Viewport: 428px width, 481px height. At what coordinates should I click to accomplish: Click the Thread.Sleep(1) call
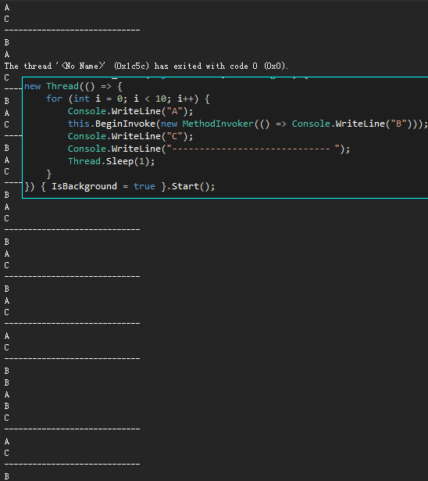[111, 161]
